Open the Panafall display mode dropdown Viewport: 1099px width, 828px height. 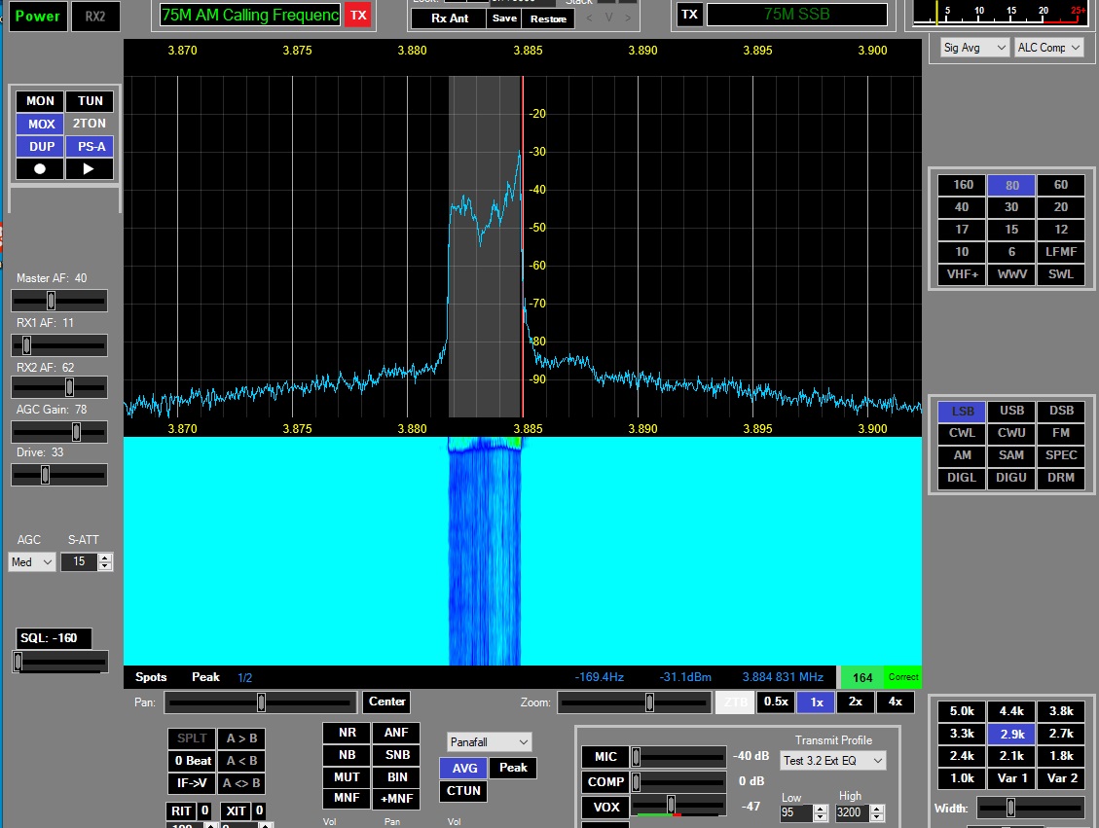pyautogui.click(x=490, y=741)
